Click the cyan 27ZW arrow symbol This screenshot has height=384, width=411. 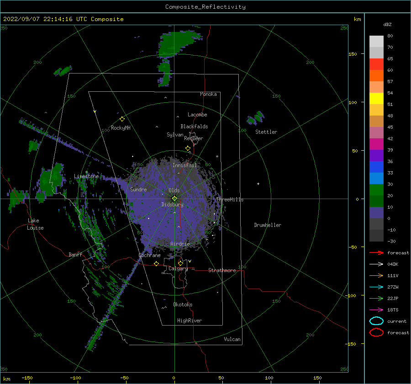(376, 287)
